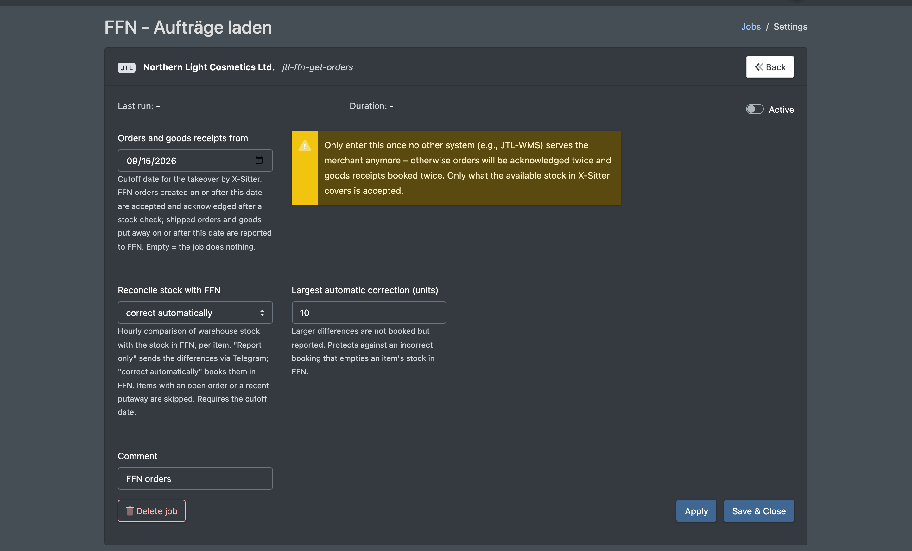The width and height of the screenshot is (912, 551).
Task: Click the Last run: - text
Action: (139, 106)
